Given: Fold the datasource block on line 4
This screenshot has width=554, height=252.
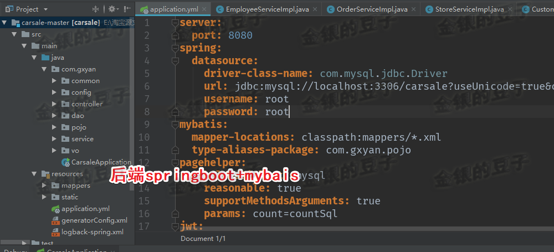Looking at the screenshot, I should coord(175,61).
